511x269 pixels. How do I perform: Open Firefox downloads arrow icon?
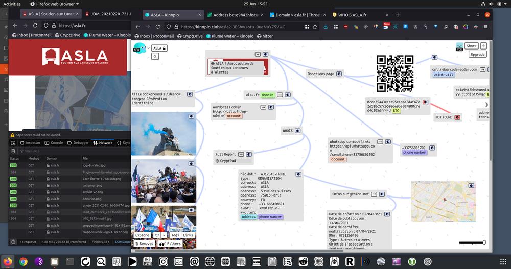tap(326, 27)
